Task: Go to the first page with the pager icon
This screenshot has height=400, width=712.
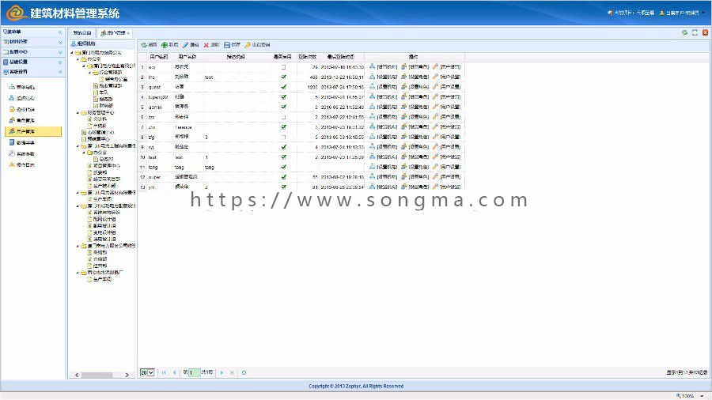Action: [x=164, y=373]
